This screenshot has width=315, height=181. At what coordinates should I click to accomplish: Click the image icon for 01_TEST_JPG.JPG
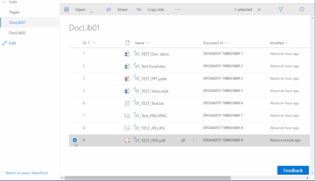click(x=127, y=128)
